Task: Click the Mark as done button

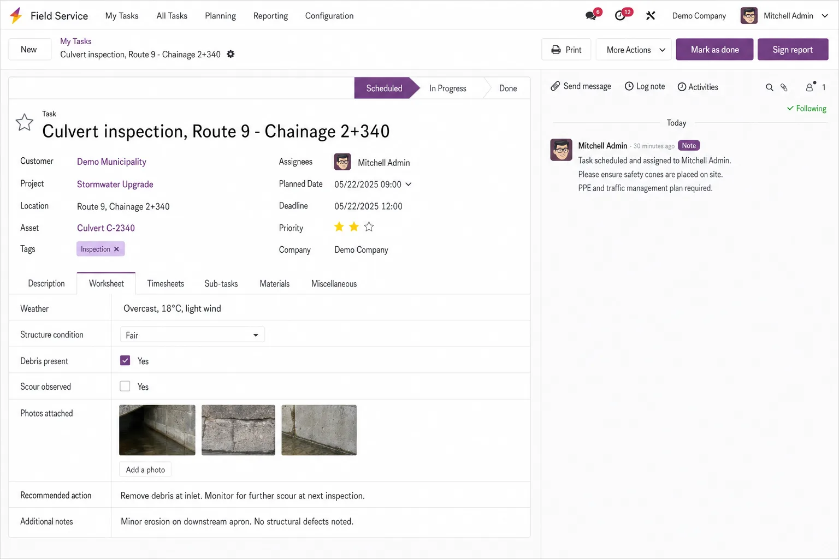Action: 714,50
